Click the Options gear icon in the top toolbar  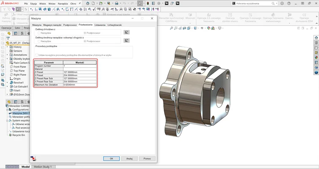(159, 3)
